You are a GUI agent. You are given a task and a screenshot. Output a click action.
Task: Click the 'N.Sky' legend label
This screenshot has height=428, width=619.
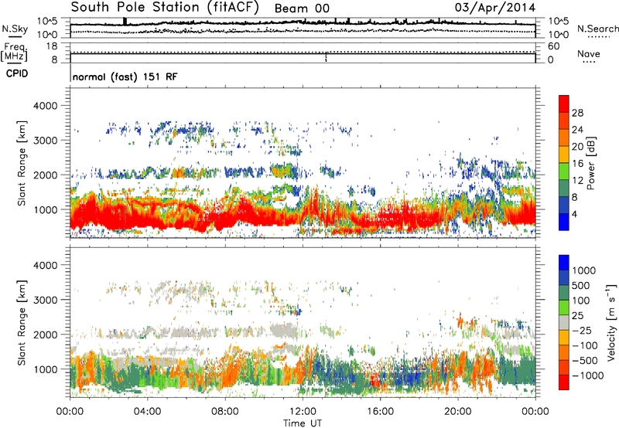15,29
